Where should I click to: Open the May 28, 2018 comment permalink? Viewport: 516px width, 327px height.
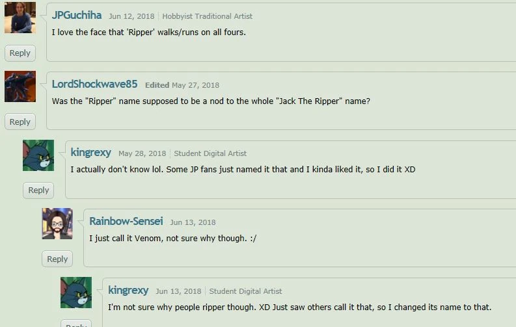click(142, 153)
